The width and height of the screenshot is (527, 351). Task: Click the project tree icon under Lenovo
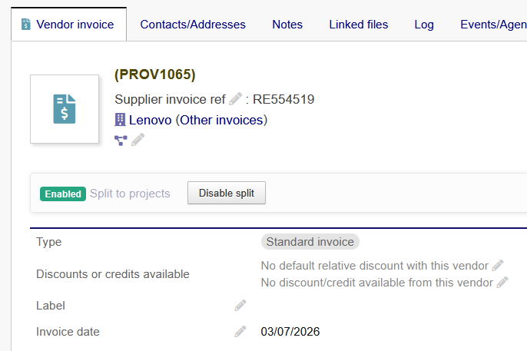tap(121, 140)
